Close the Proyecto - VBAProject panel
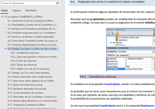The height and width of the screenshot is (109, 155). pos(154,30)
